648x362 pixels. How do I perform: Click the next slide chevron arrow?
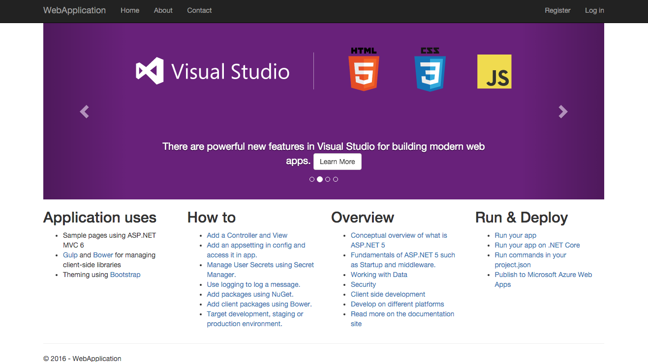tap(563, 112)
